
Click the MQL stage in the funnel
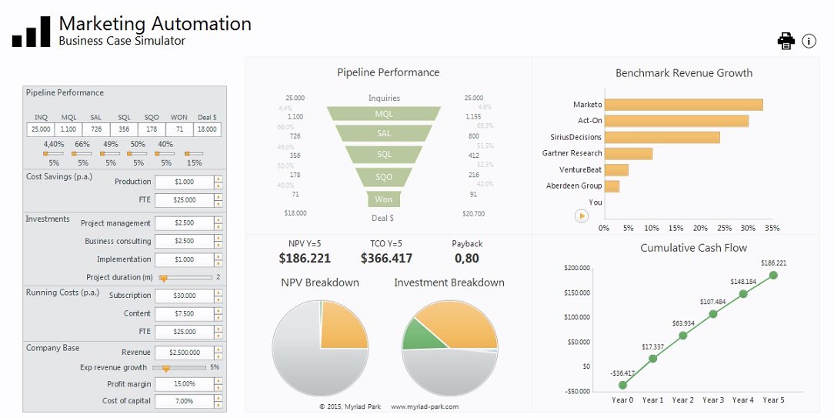(384, 114)
